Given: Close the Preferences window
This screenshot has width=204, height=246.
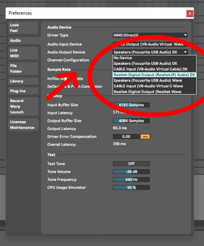Looking at the screenshot, I should [190, 14].
